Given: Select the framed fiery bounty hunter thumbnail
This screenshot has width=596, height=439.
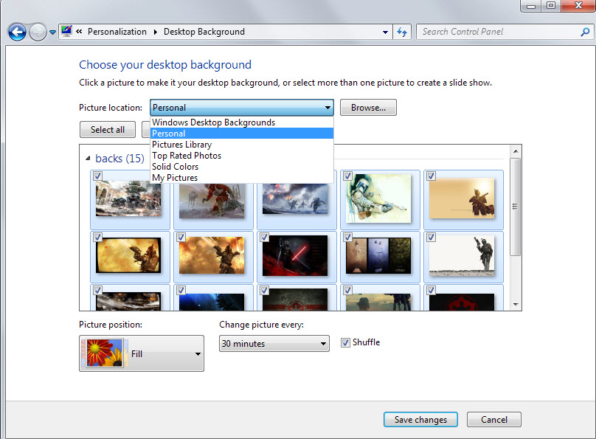Looking at the screenshot, I should [x=128, y=255].
